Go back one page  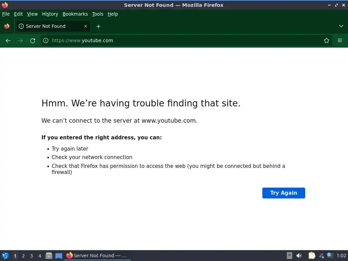pyautogui.click(x=8, y=41)
